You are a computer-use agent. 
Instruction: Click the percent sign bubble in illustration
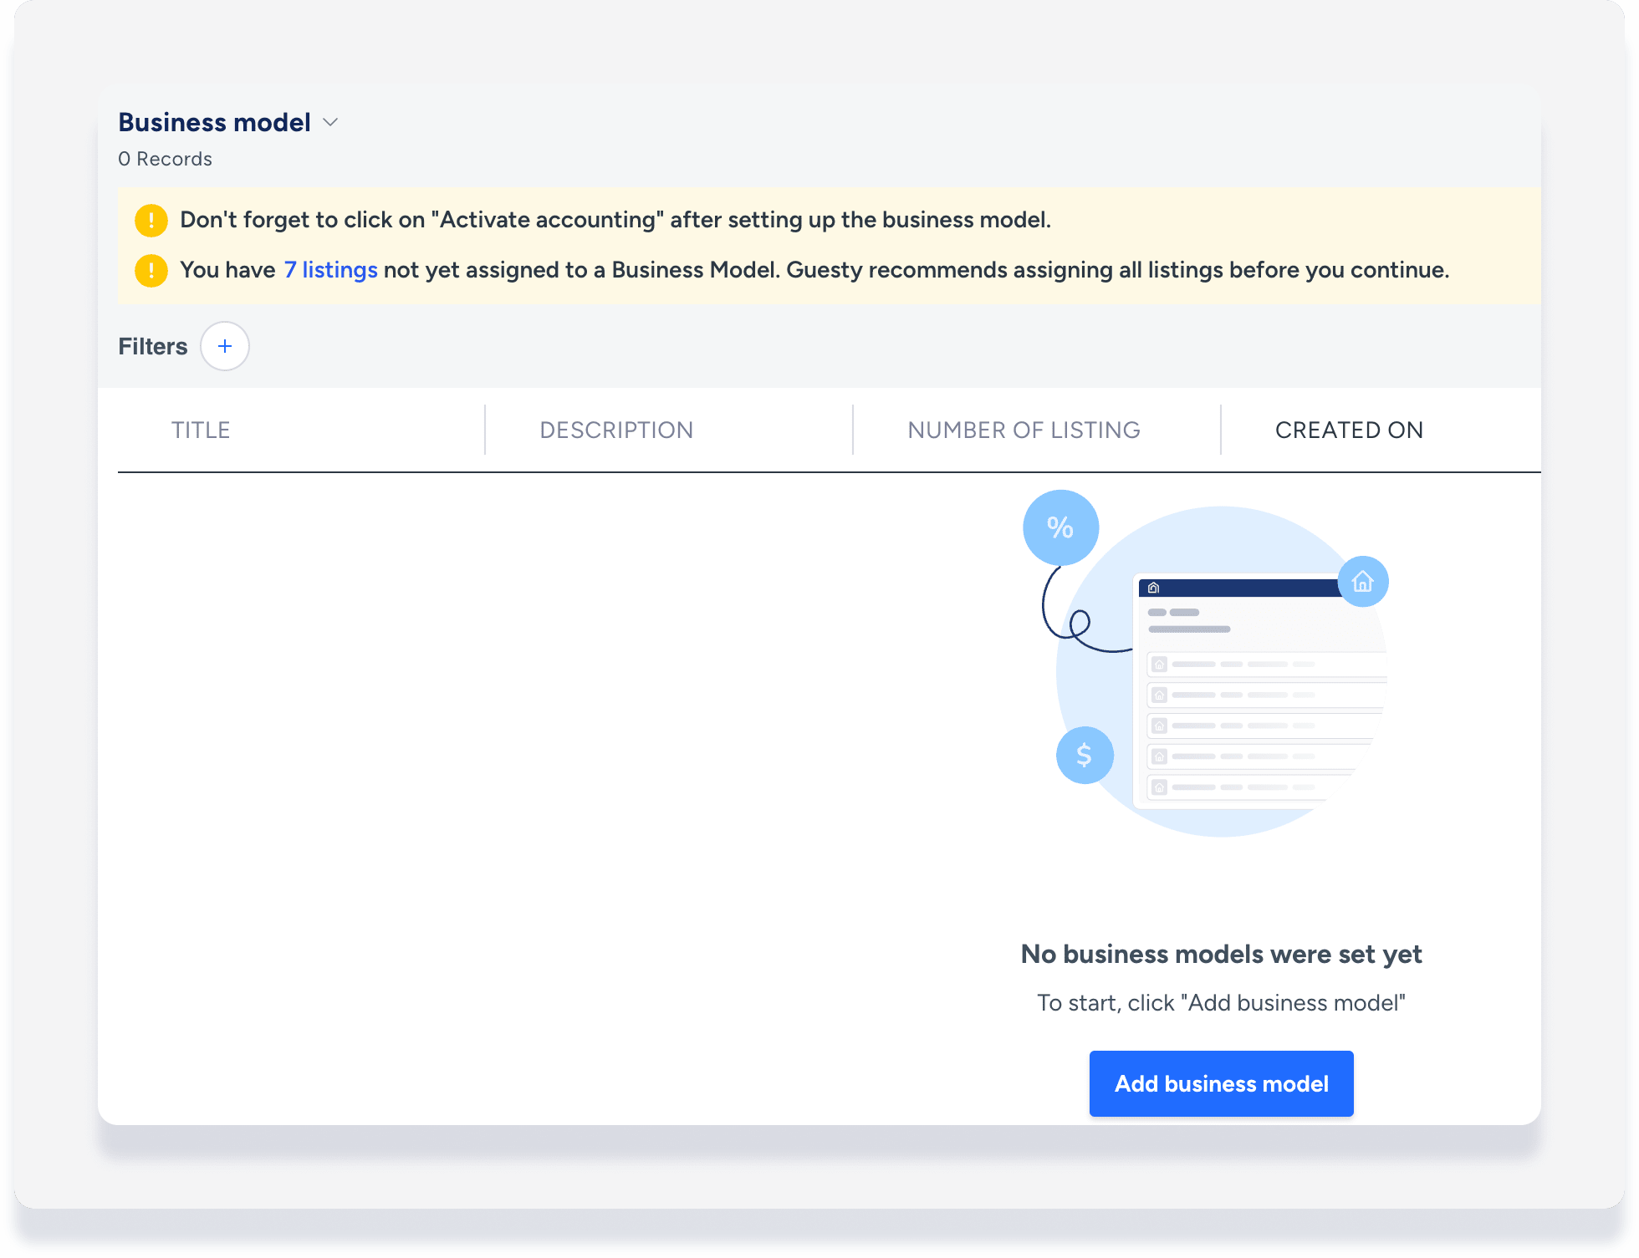pyautogui.click(x=1060, y=527)
